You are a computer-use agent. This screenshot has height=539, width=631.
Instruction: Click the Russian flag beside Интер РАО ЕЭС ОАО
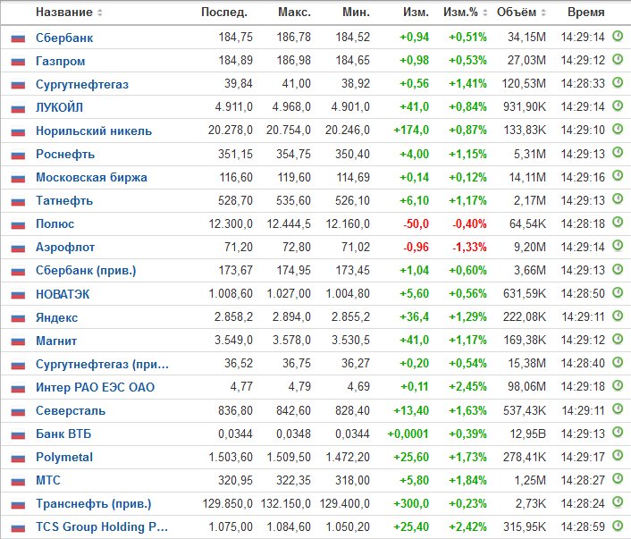(18, 388)
